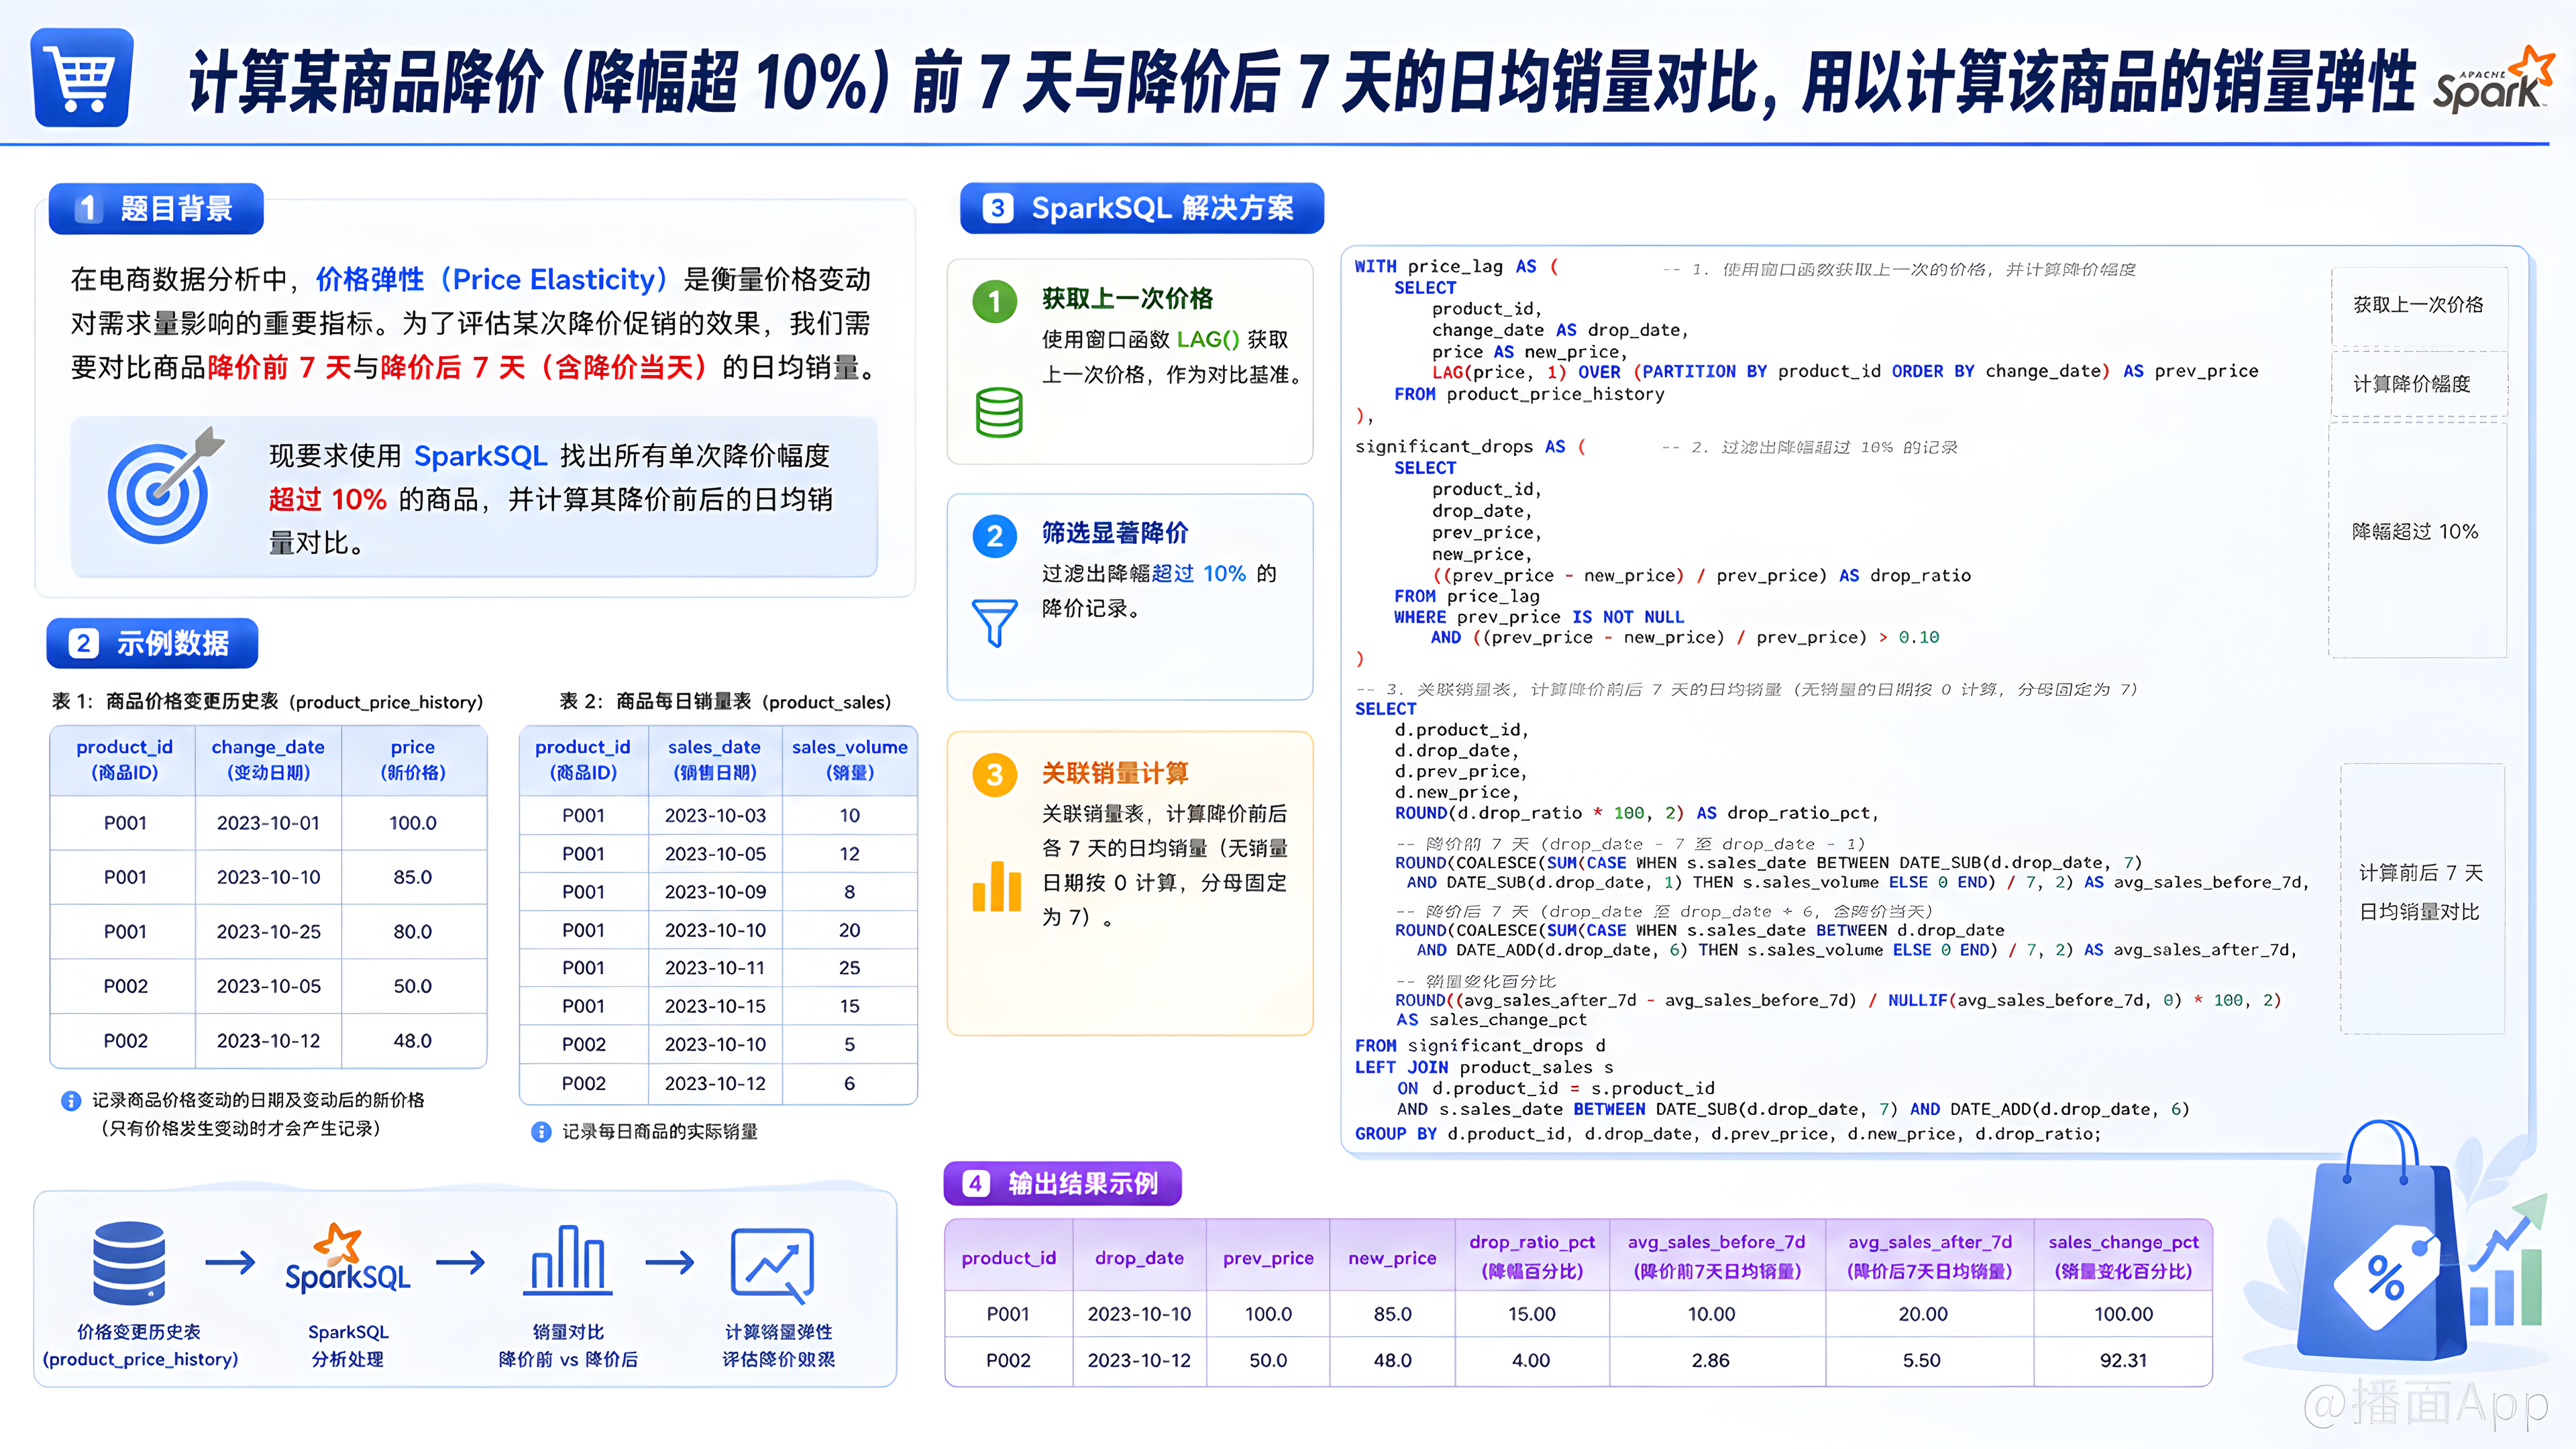Click the bar columns icon above 销量对比
The image size is (2576, 1449).
567,1260
